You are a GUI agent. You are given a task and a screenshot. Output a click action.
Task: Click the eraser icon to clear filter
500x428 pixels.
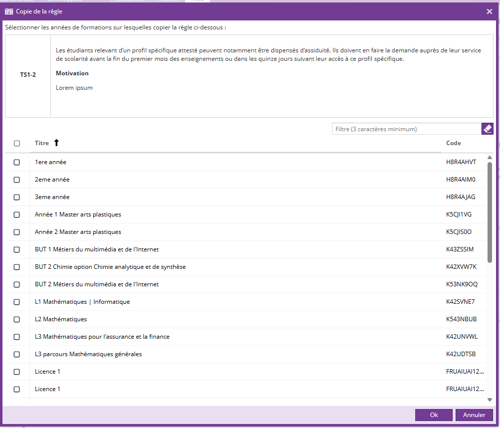[x=487, y=129]
